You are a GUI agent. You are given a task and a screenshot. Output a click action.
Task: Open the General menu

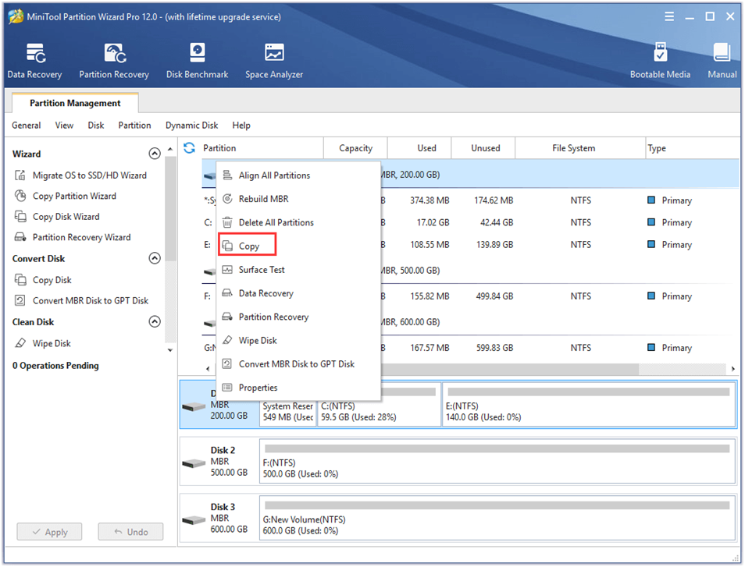(26, 126)
